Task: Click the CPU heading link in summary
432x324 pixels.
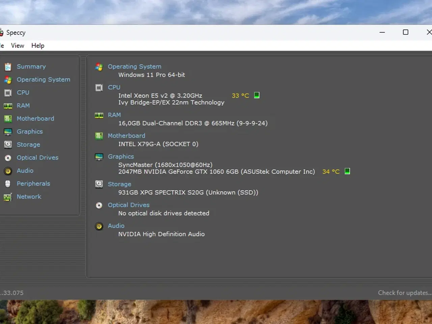Action: [x=114, y=87]
